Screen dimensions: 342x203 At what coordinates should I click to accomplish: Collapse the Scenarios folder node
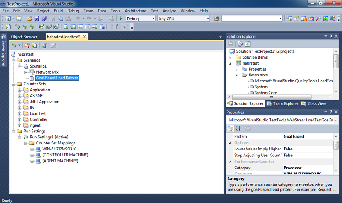(14, 60)
